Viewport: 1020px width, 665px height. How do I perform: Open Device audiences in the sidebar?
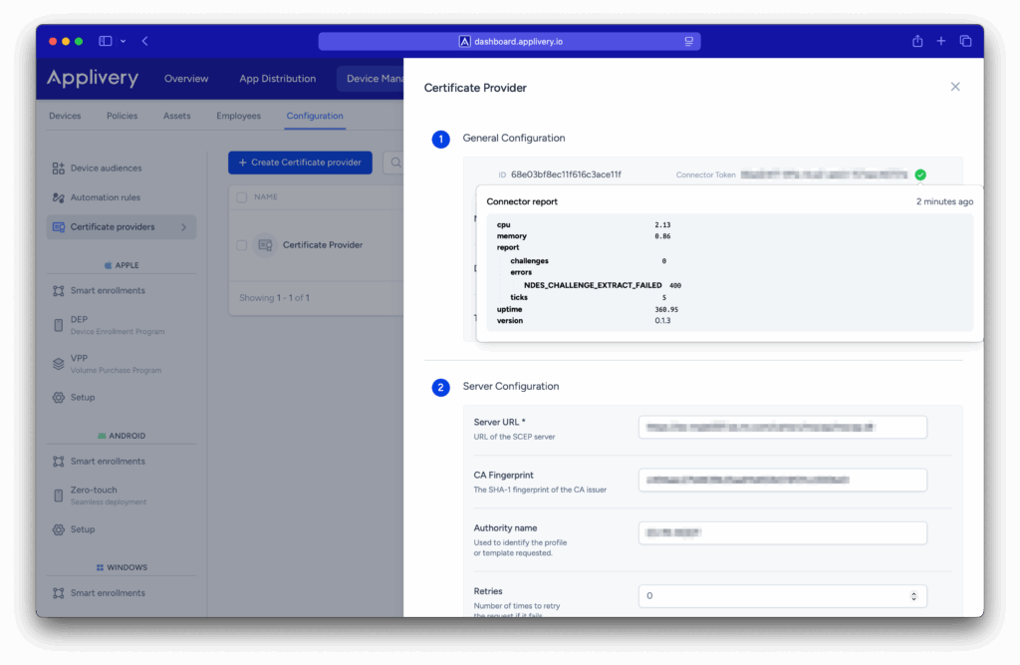coord(106,168)
